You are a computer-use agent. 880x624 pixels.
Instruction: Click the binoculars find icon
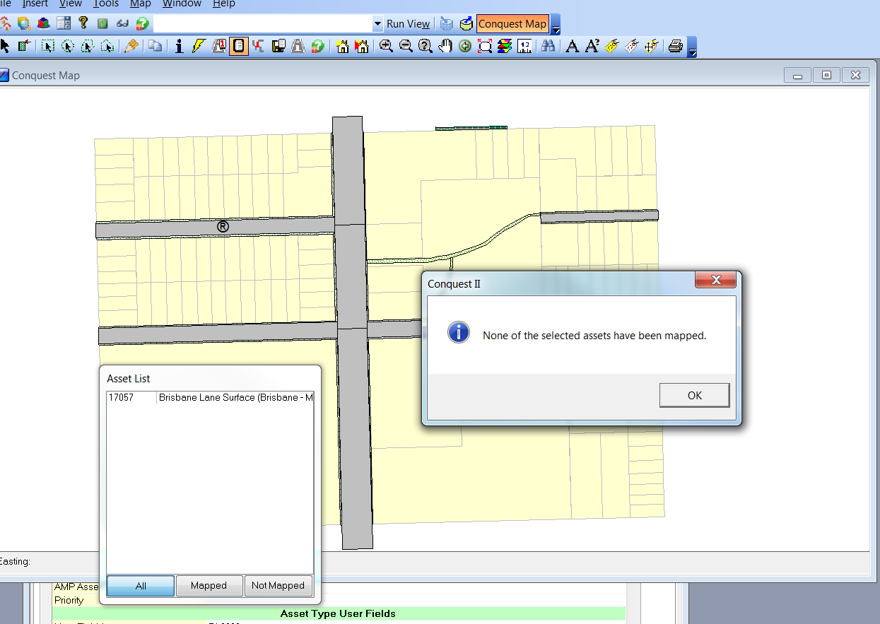point(548,47)
